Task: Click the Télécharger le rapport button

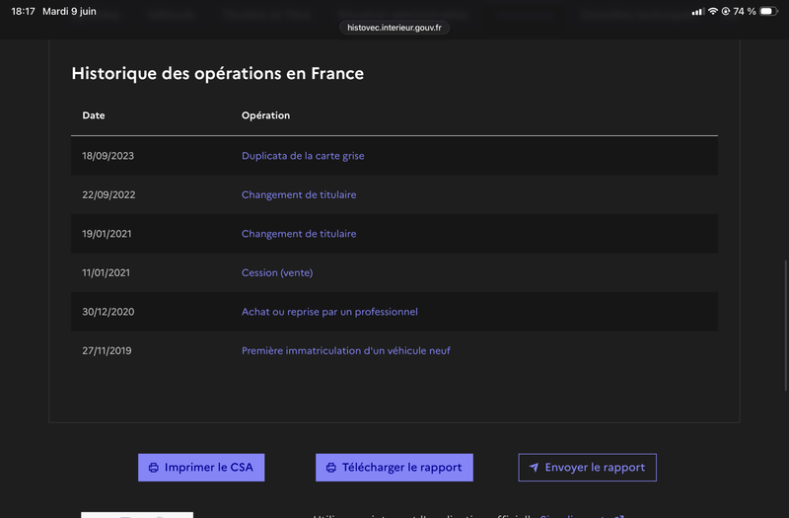Action: (394, 468)
